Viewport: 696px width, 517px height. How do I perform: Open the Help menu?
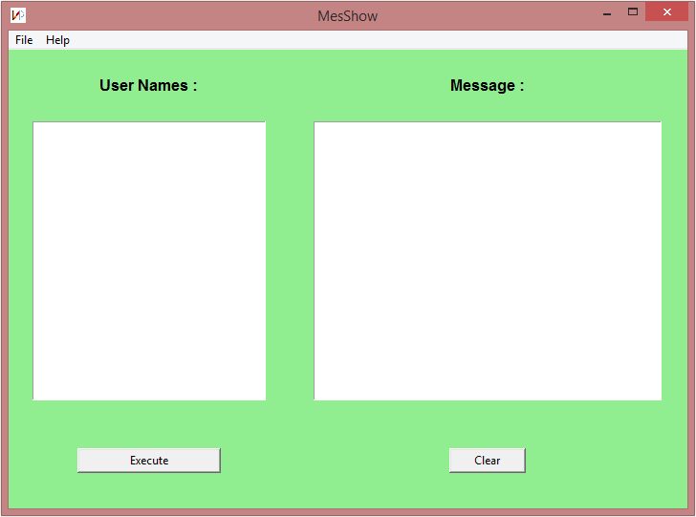click(57, 40)
